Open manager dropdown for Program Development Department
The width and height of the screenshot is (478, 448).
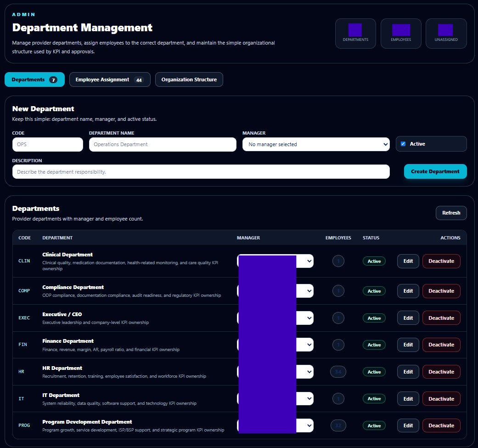tap(276, 425)
